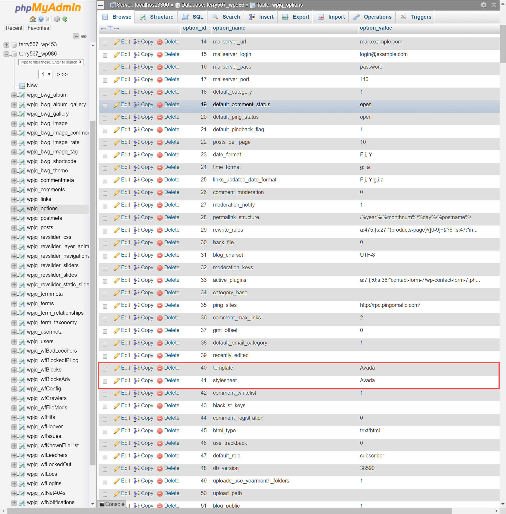506x514 pixels.
Task: Expand the wpjq_postmeta table node
Action: (14, 218)
